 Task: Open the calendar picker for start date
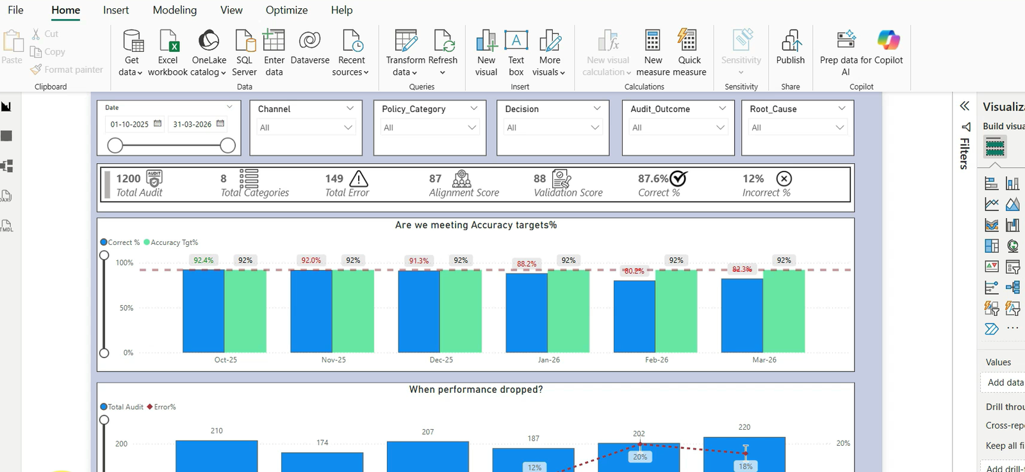pyautogui.click(x=158, y=123)
